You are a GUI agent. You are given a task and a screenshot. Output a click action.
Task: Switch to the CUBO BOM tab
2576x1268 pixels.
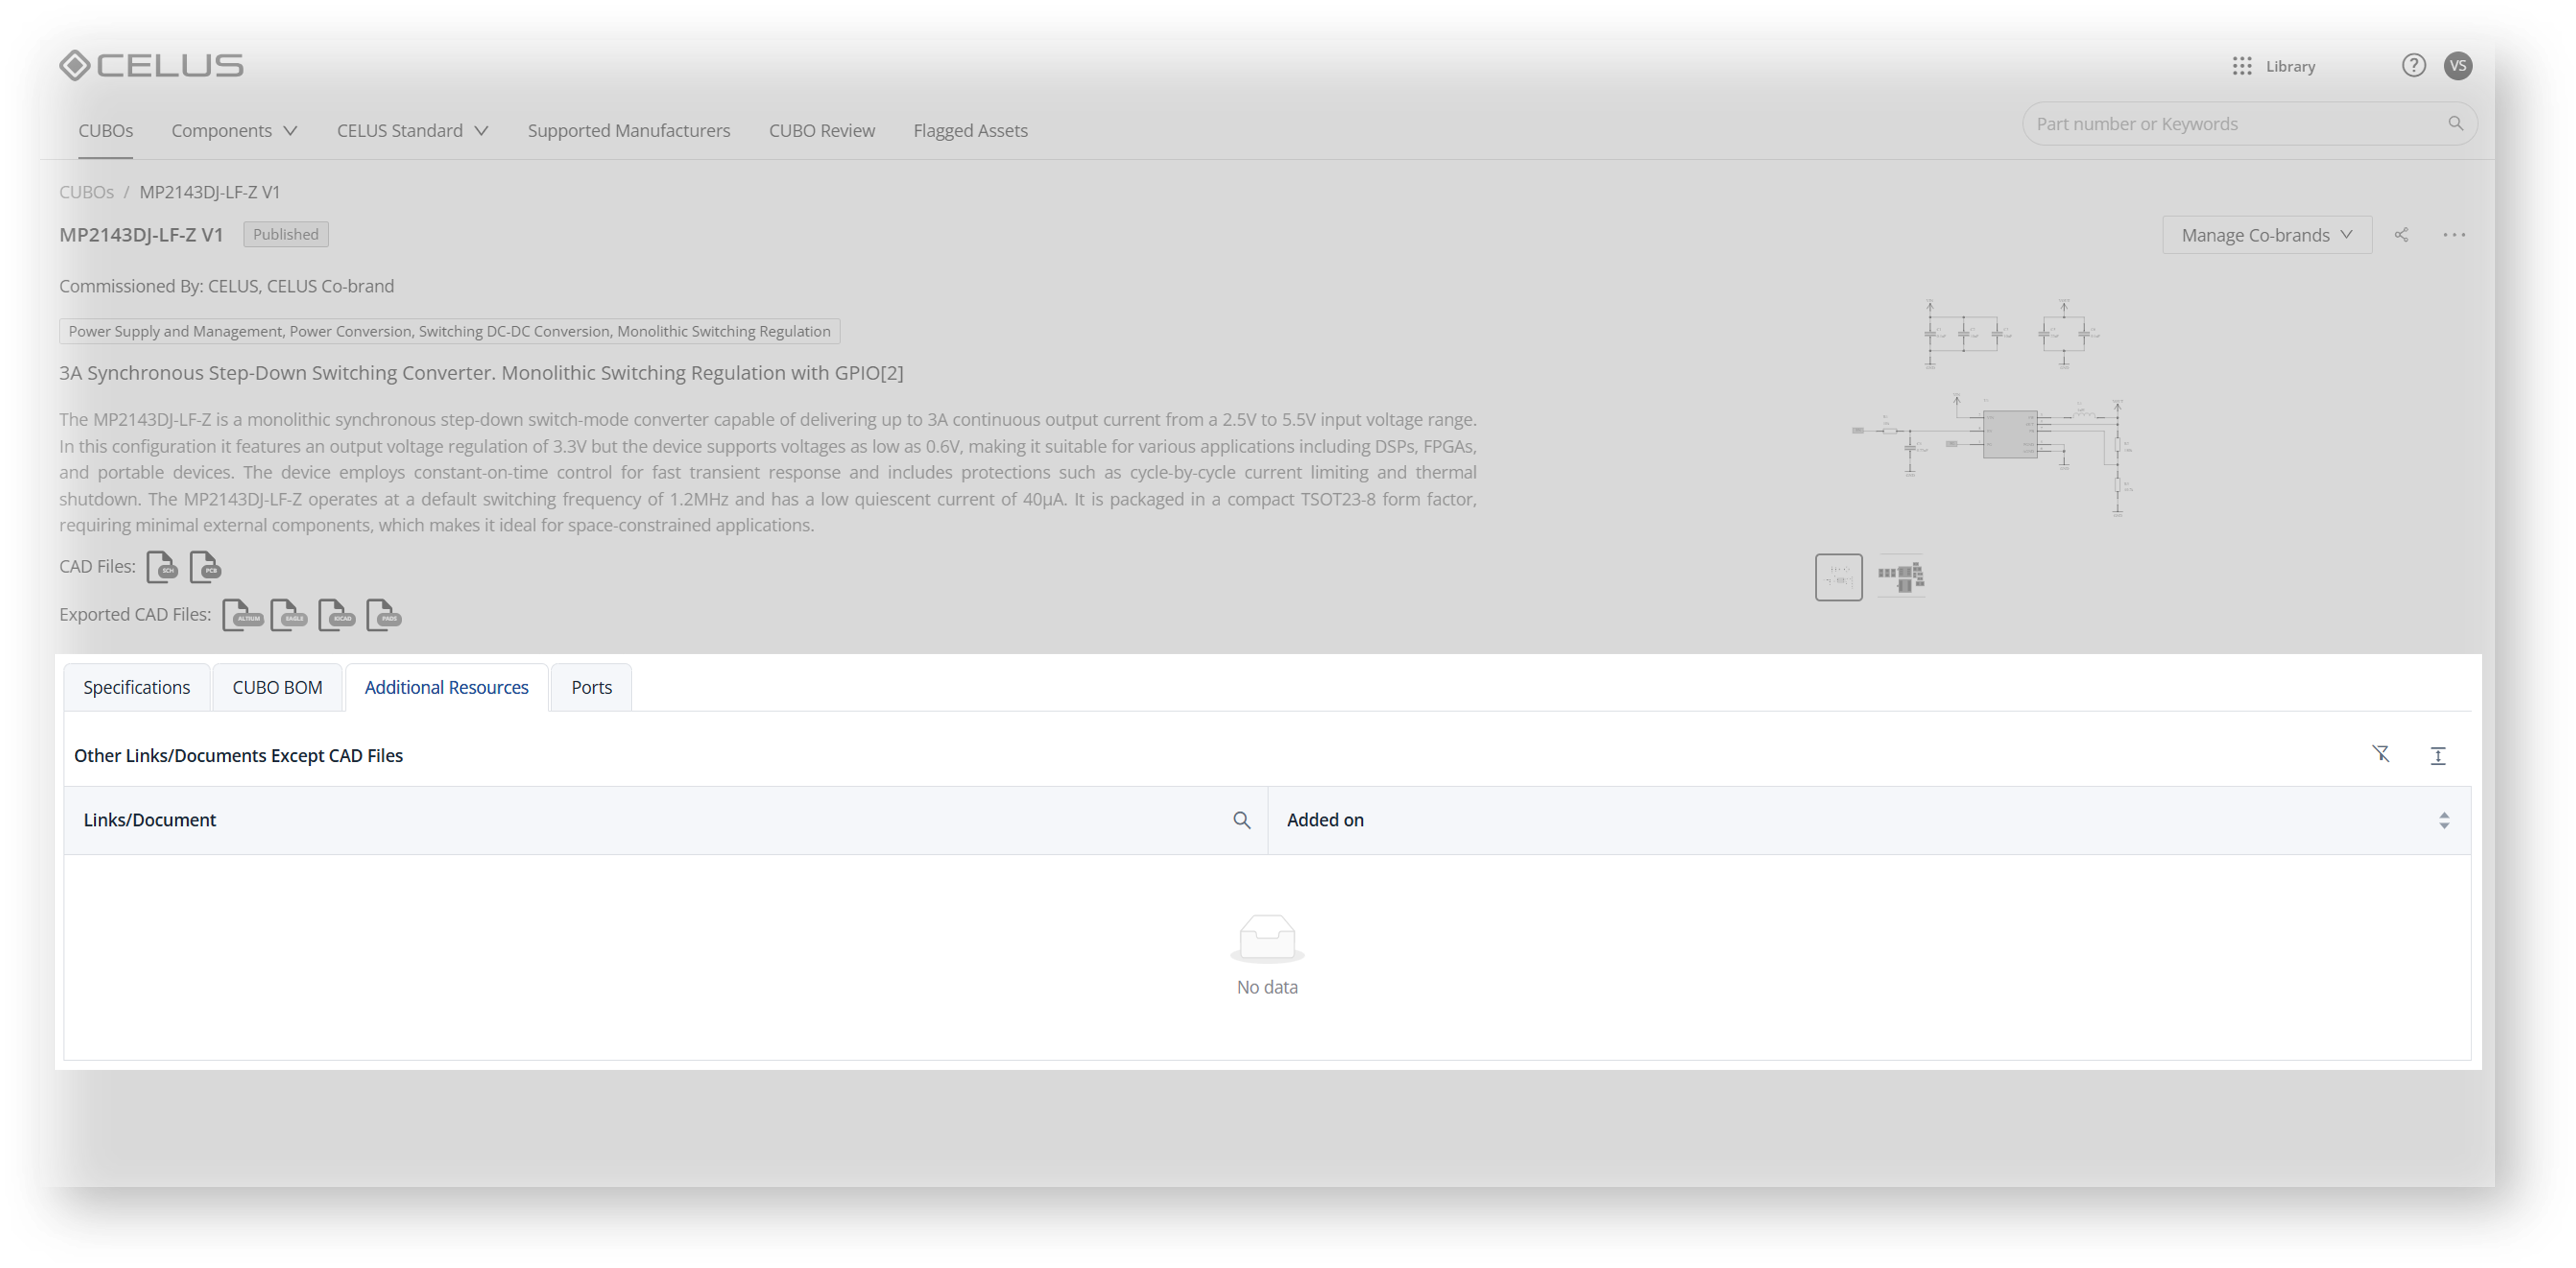pyautogui.click(x=277, y=687)
